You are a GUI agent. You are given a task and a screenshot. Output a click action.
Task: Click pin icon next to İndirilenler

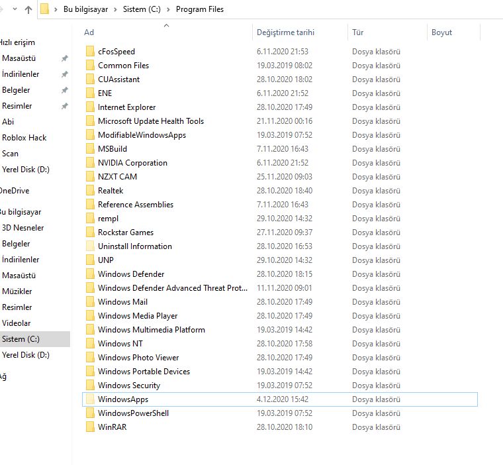click(x=65, y=74)
